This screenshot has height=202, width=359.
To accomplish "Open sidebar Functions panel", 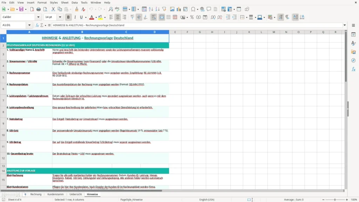I will tap(353, 69).
